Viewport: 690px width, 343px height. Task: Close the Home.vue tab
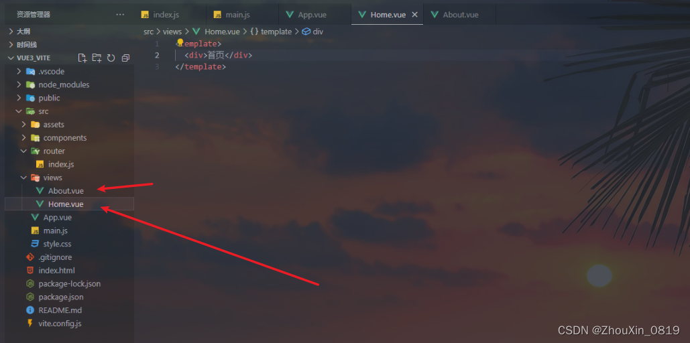(414, 15)
